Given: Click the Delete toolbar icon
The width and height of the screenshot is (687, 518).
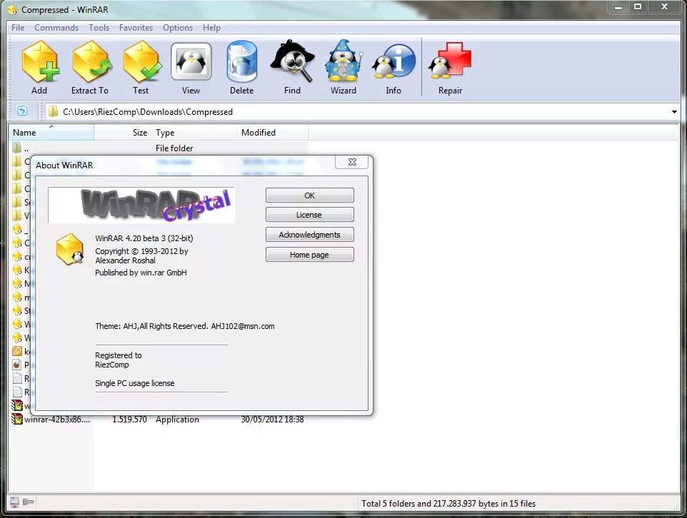Looking at the screenshot, I should click(x=242, y=62).
